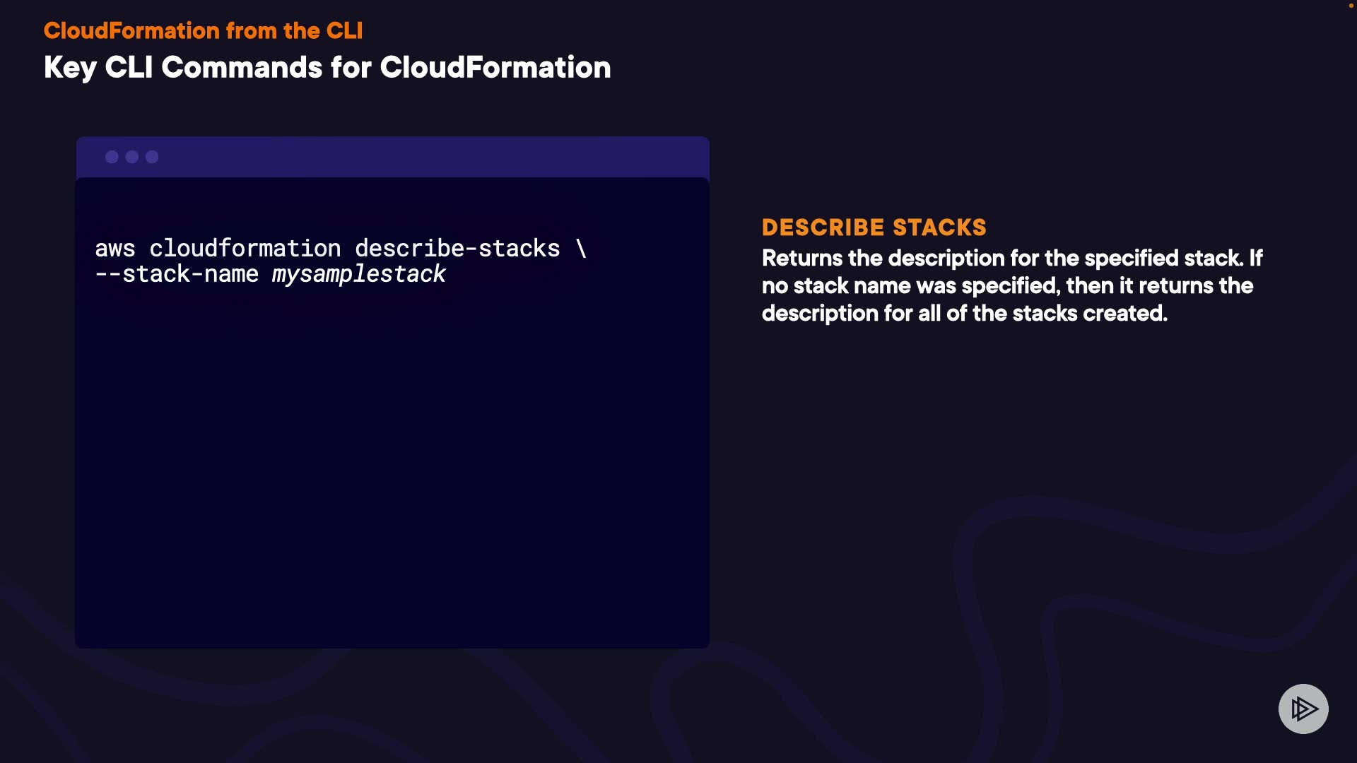The width and height of the screenshot is (1357, 763).
Task: Click the backslash line-continuation character
Action: (x=581, y=249)
